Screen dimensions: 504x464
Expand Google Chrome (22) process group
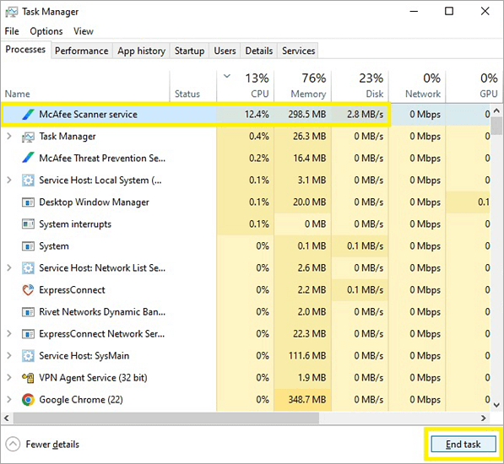click(9, 399)
